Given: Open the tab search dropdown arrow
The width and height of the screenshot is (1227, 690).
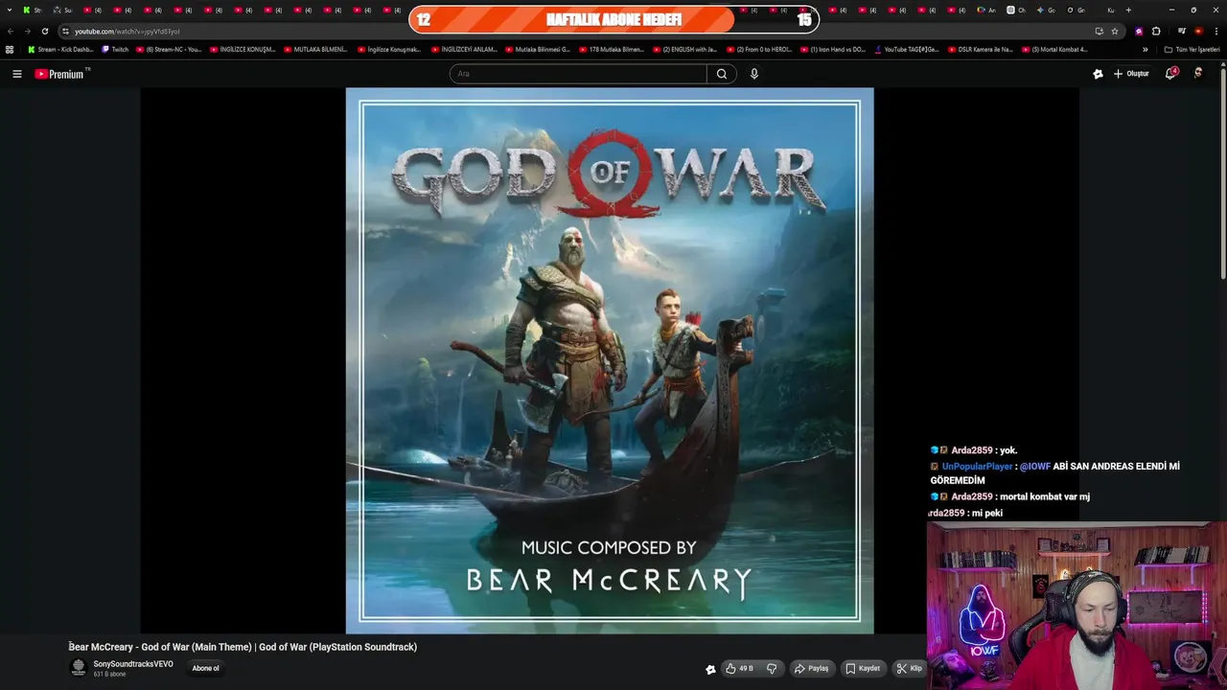Looking at the screenshot, I should pyautogui.click(x=9, y=10).
